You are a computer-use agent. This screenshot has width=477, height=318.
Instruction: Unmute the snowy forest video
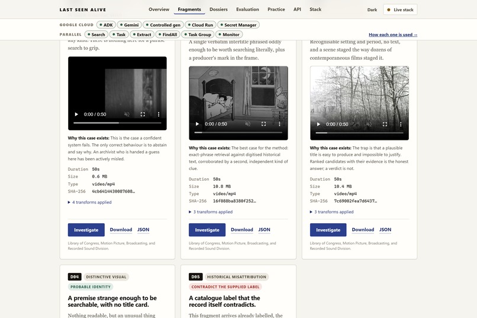coord(369,124)
